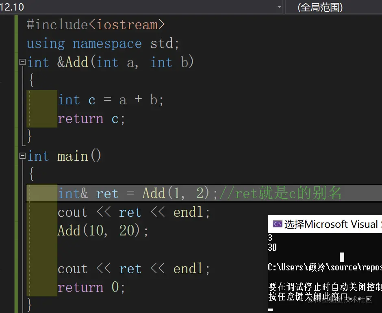
Task: Click the second cout << ret line
Action: 133,268
